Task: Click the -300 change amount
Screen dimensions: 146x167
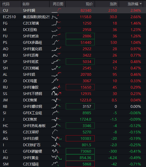Action: pyautogui.click(x=113, y=151)
